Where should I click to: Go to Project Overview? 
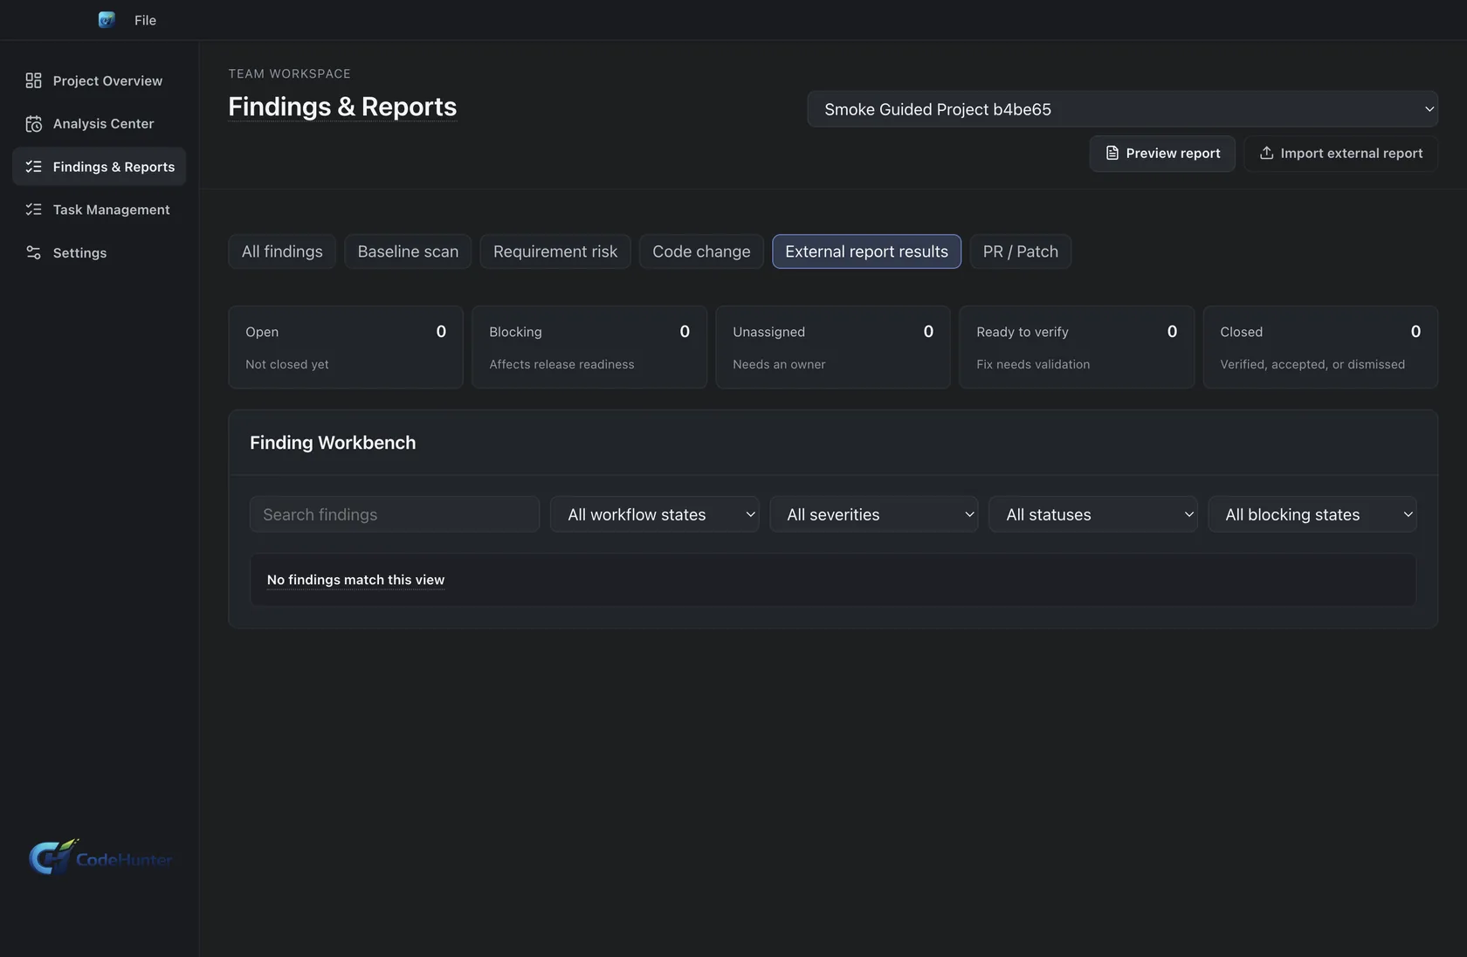99,80
